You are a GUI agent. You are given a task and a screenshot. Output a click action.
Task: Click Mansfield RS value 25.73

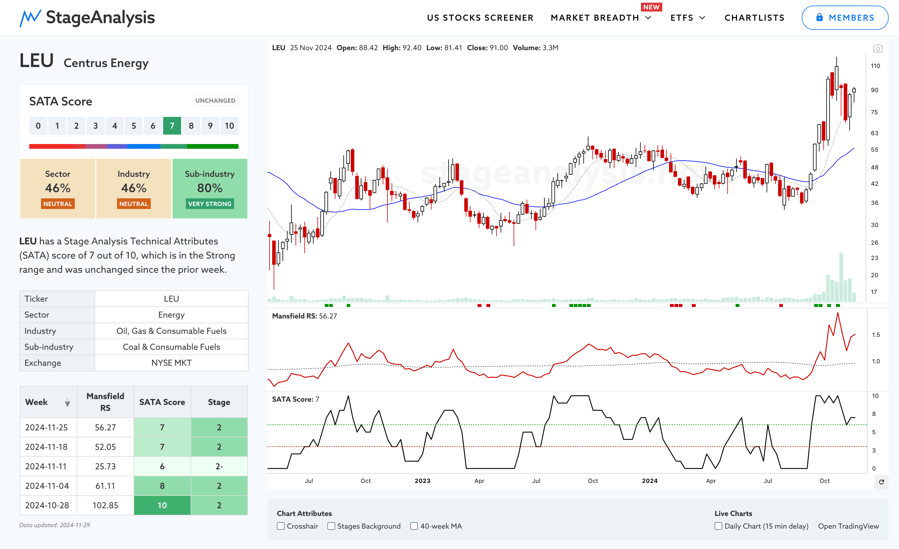(105, 466)
